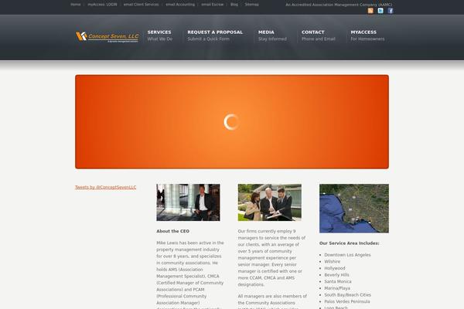Viewport: 464px width, 309px height.
Task: Click Wilshire list item
Action: [x=333, y=262]
